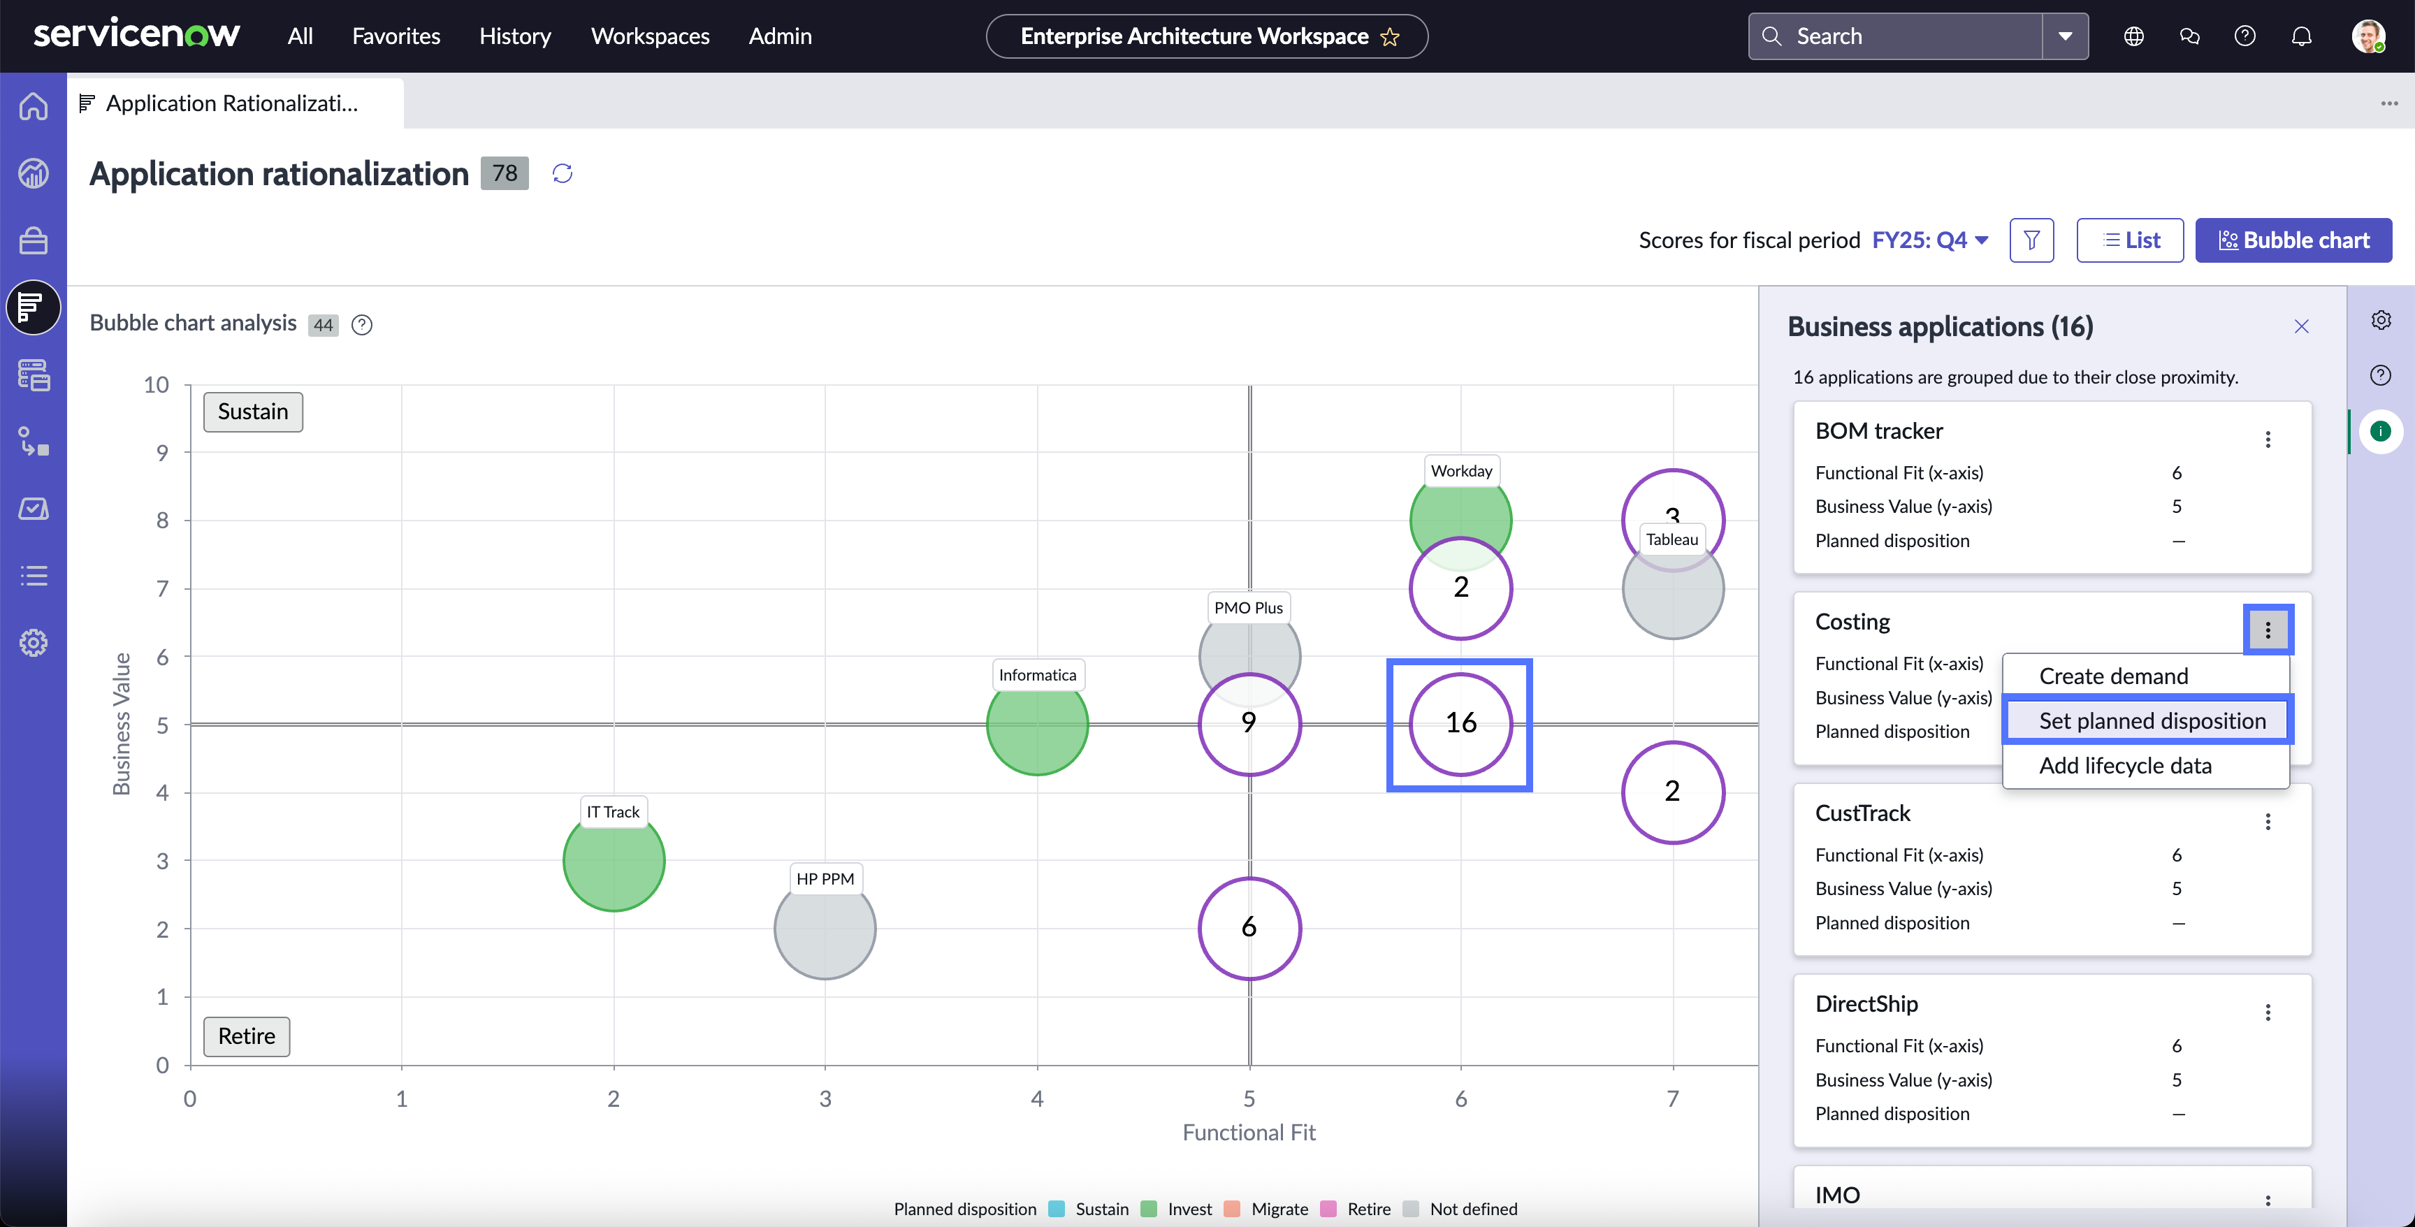Click the Sustain quadrant label
Image resolution: width=2415 pixels, height=1227 pixels.
click(x=253, y=412)
